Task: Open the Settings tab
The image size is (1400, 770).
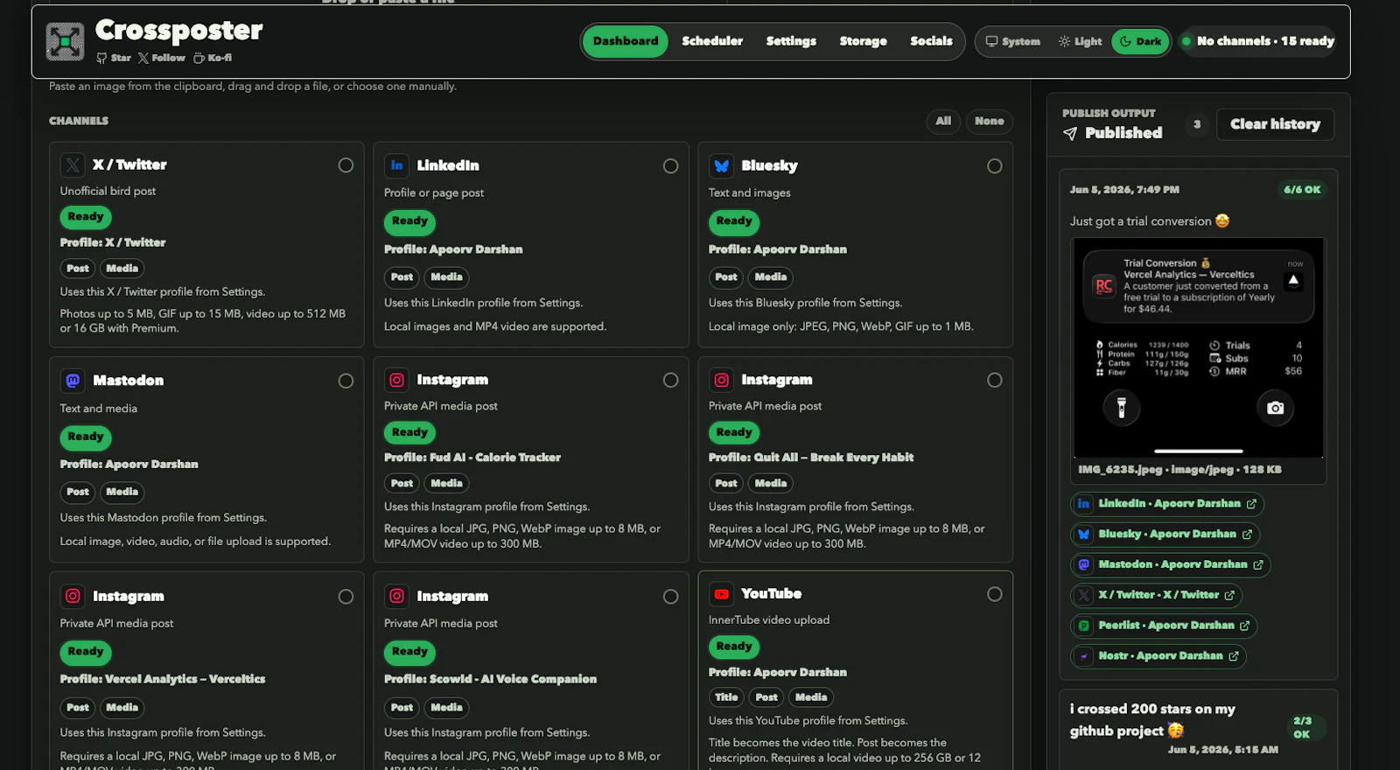Action: click(x=791, y=41)
